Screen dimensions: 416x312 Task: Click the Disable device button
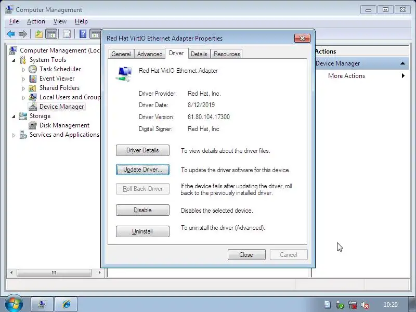pos(142,210)
